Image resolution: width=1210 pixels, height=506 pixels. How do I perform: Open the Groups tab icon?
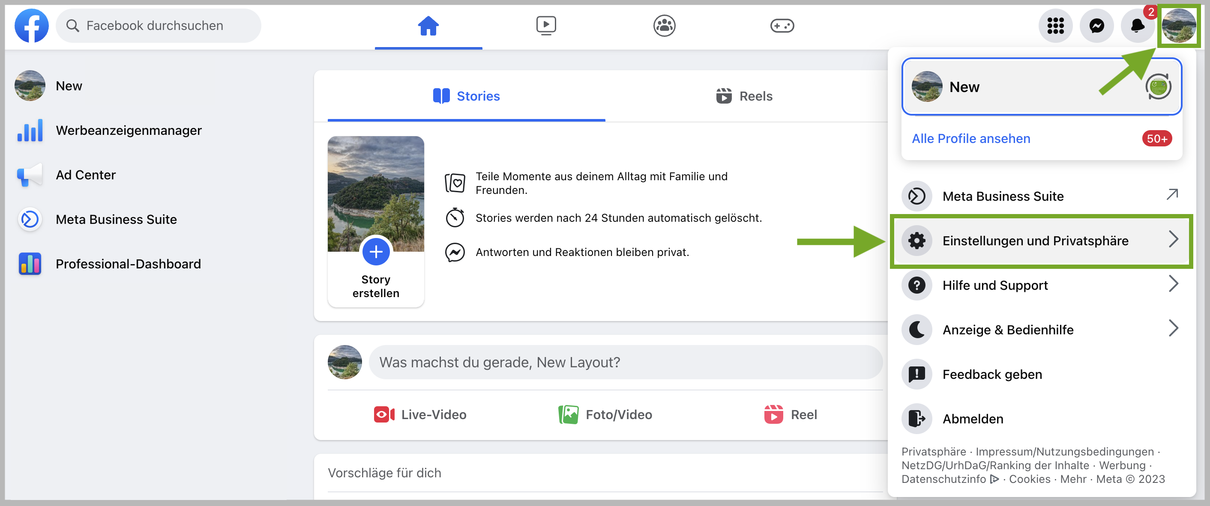[x=664, y=25]
